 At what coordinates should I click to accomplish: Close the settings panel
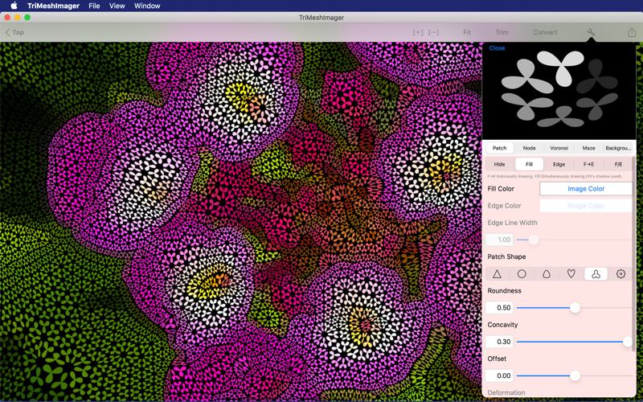pyautogui.click(x=497, y=48)
